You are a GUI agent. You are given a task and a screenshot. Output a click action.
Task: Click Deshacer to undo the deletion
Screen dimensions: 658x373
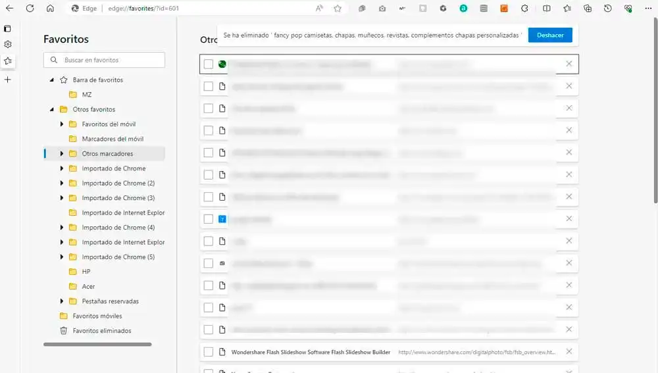tap(550, 36)
